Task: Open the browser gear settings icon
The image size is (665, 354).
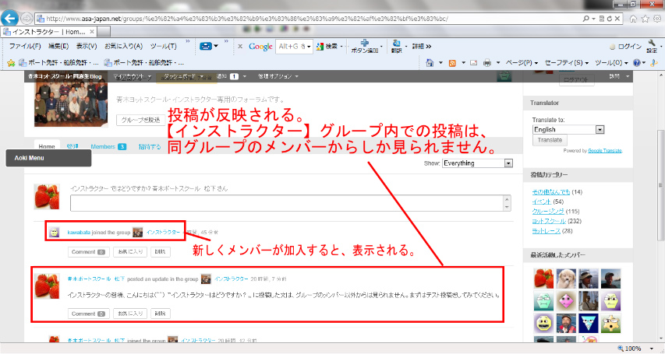Action: click(657, 19)
